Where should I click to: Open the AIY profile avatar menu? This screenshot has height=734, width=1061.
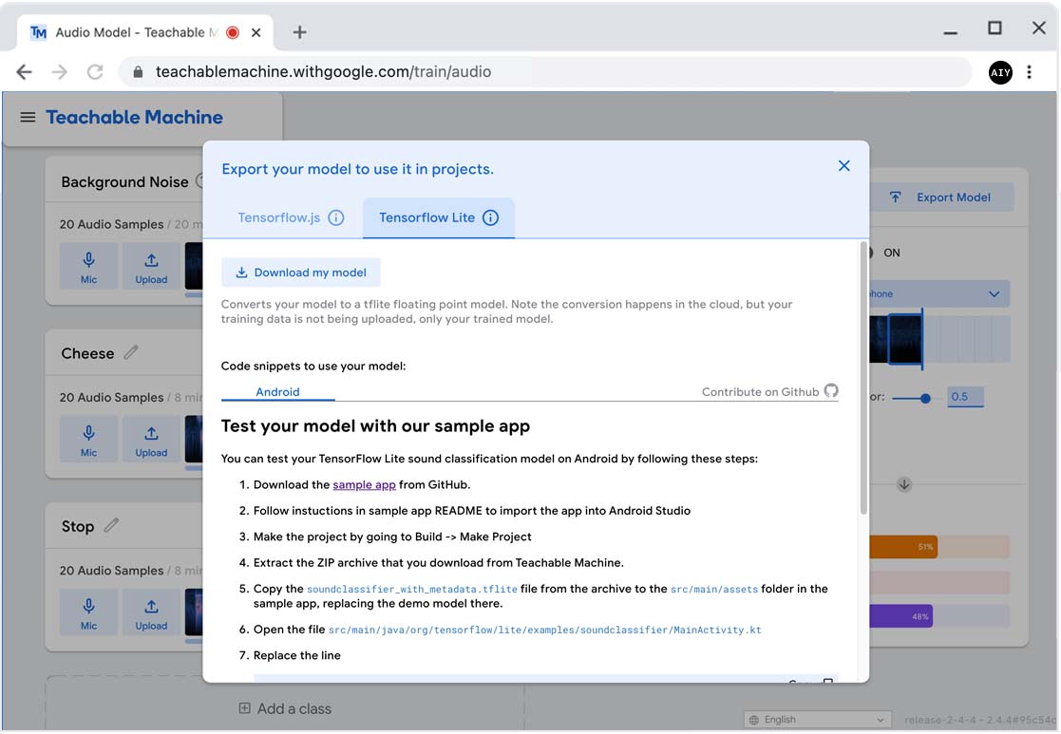coord(1001,72)
